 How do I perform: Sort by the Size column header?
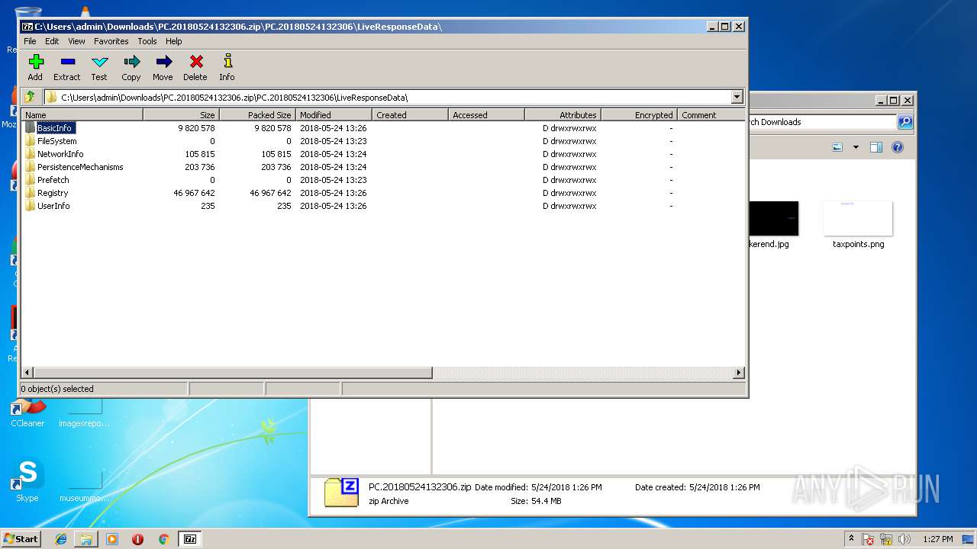point(182,115)
